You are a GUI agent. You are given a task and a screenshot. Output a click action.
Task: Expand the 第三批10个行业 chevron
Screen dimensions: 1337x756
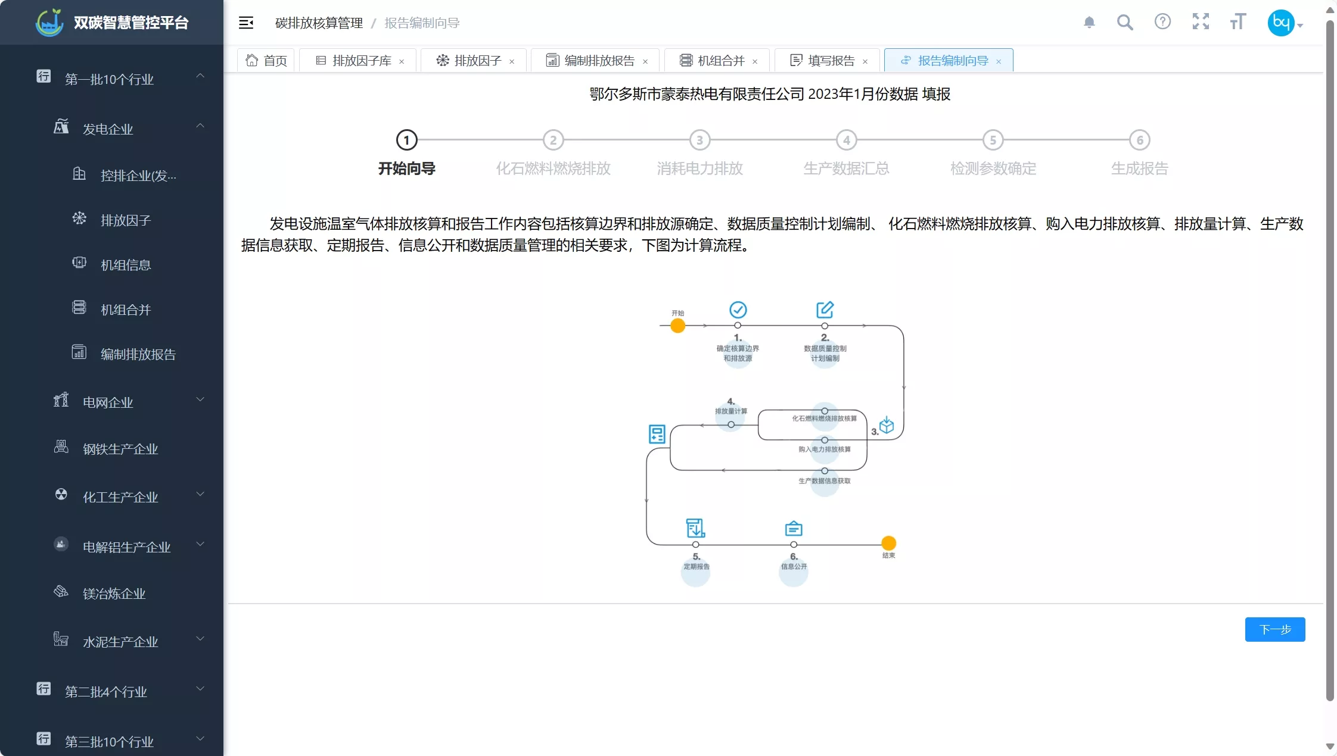200,739
